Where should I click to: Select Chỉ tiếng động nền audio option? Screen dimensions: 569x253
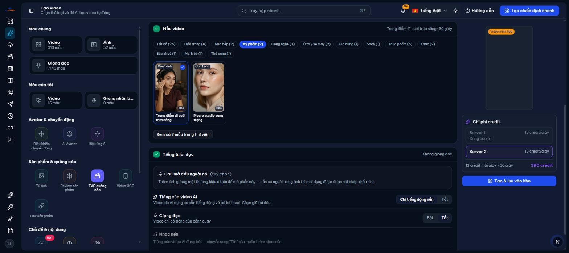(x=417, y=199)
